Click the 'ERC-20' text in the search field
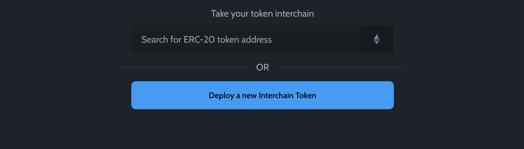This screenshot has width=524, height=149. coord(199,39)
